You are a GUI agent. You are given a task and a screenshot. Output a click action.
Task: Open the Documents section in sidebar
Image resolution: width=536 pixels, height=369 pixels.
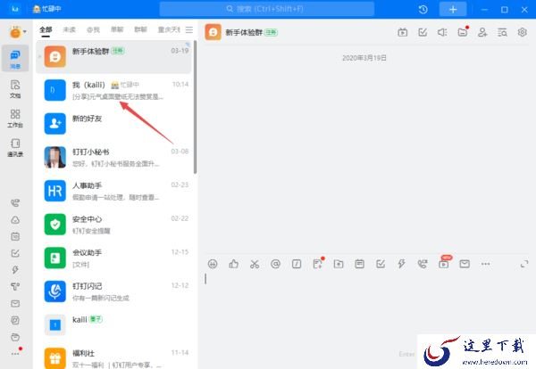tap(15, 88)
